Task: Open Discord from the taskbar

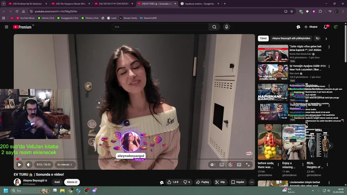Action: click(x=94, y=191)
